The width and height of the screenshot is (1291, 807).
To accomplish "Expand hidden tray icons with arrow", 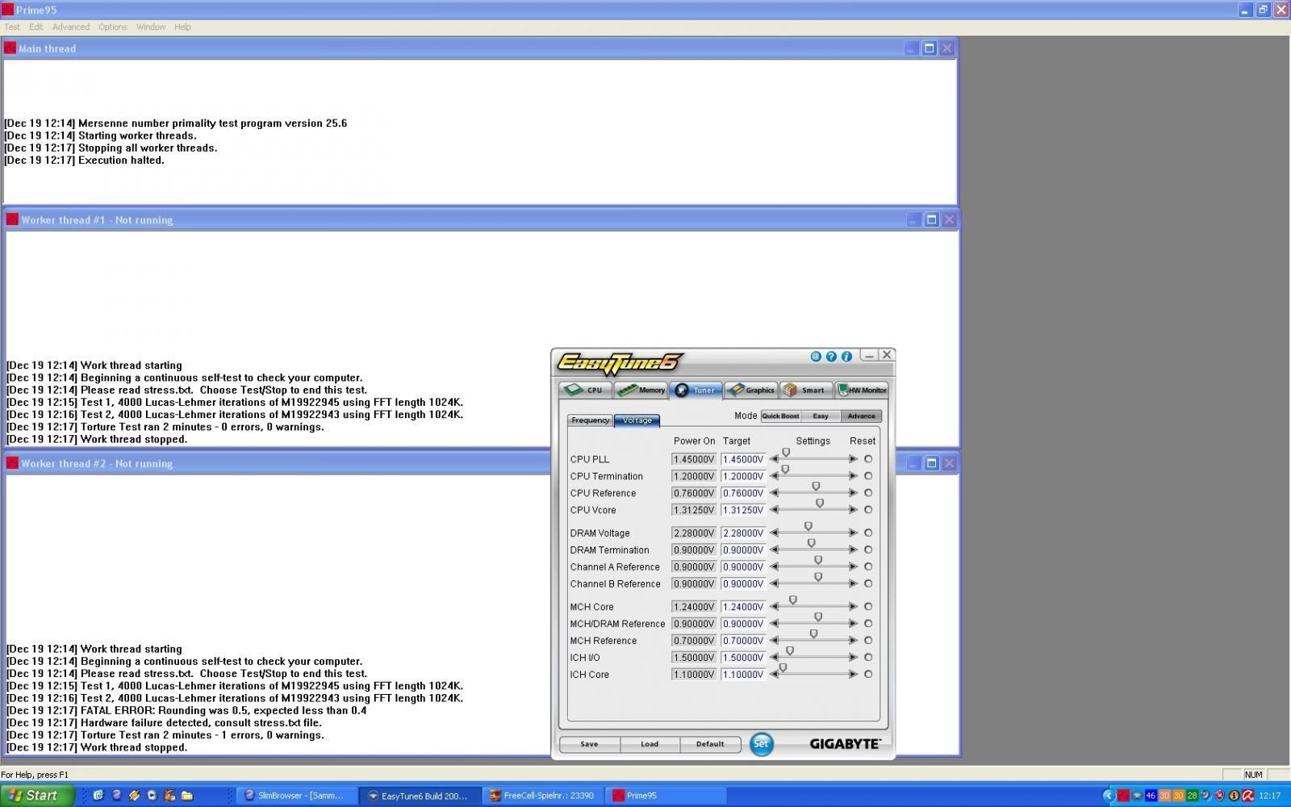I will pos(1108,796).
